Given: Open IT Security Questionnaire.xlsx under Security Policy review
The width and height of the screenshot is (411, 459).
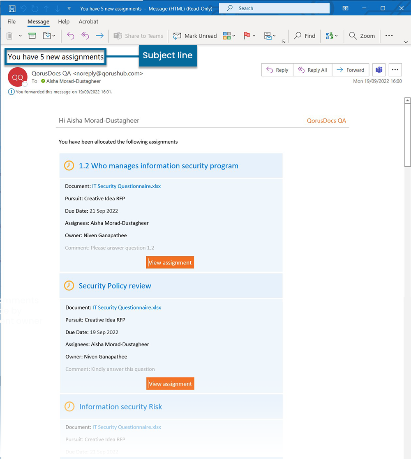Looking at the screenshot, I should (x=127, y=308).
